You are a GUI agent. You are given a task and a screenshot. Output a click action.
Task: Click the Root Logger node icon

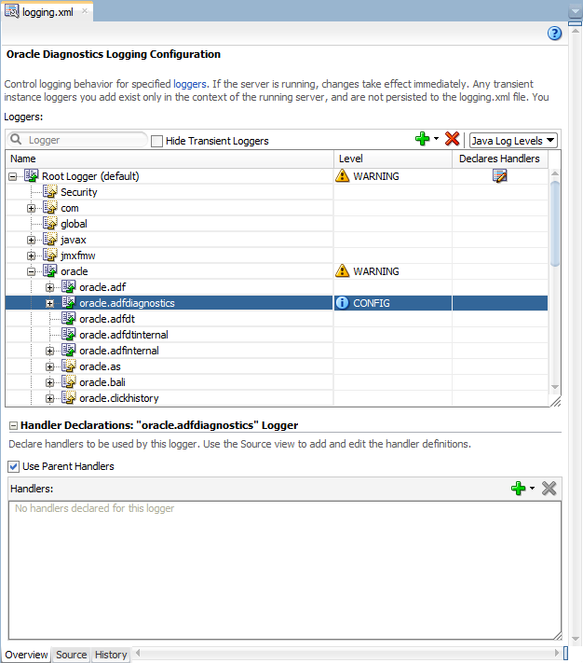click(32, 175)
